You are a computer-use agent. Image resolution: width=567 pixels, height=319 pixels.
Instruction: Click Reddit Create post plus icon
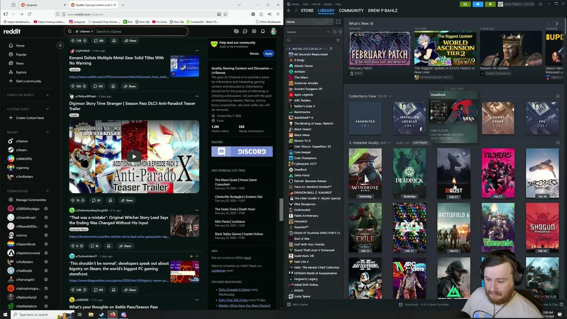254,31
